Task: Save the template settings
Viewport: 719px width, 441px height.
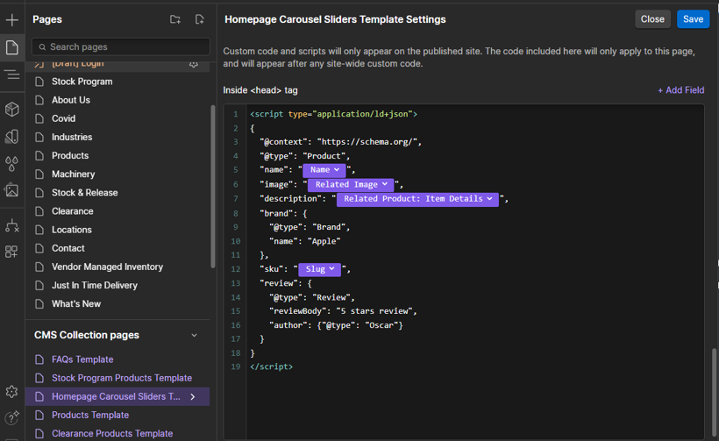Action: point(693,19)
